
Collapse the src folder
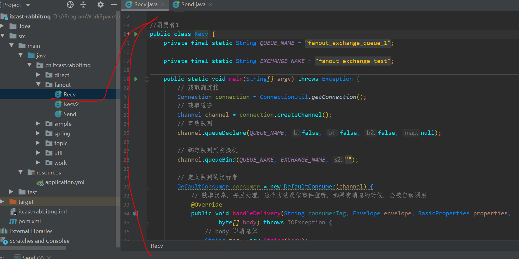[3, 36]
